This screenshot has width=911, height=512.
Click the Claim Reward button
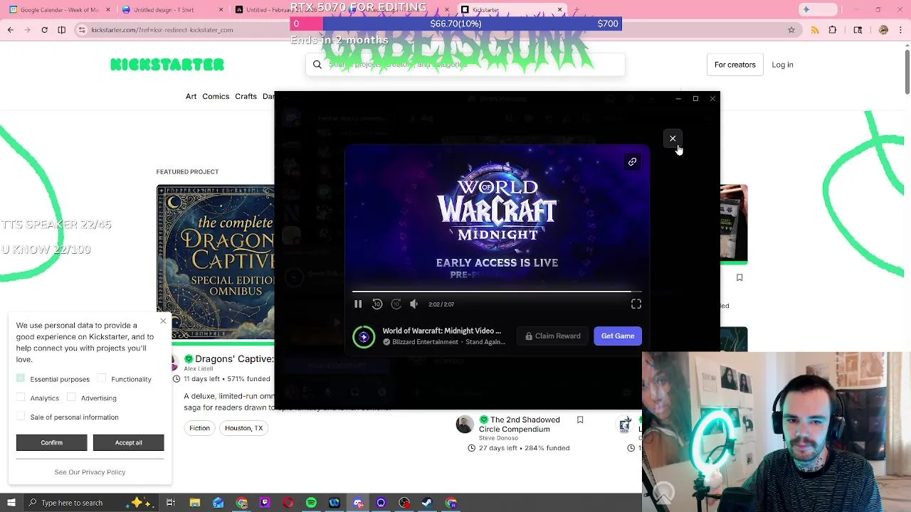click(553, 336)
